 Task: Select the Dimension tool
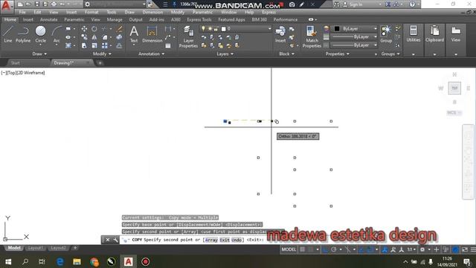152,34
